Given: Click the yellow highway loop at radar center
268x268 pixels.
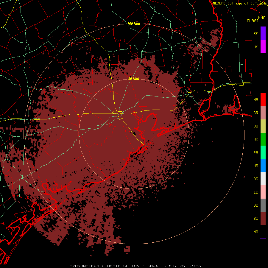Looking at the screenshot, I should pyautogui.click(x=118, y=116).
